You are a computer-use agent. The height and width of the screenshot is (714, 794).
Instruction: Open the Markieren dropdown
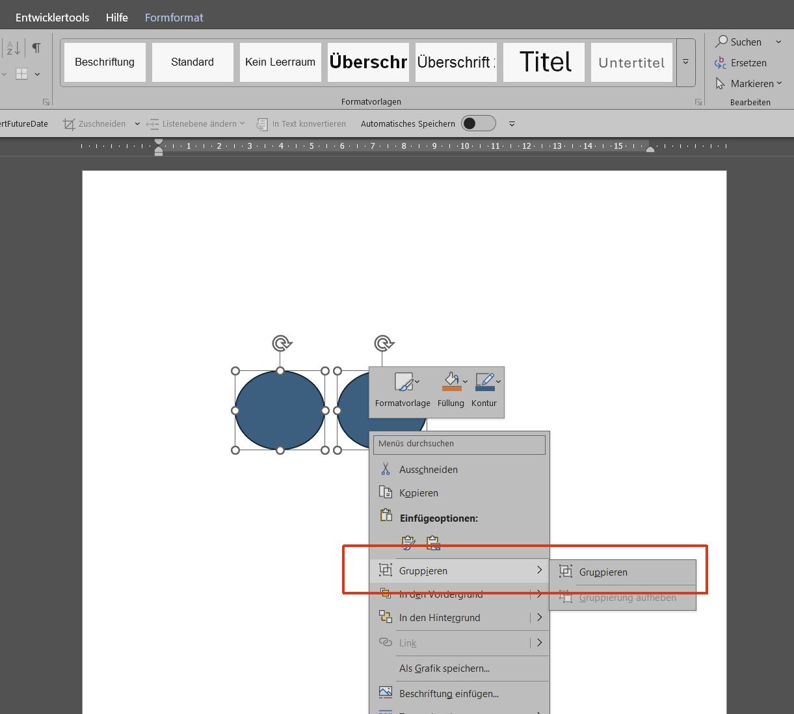(x=748, y=84)
